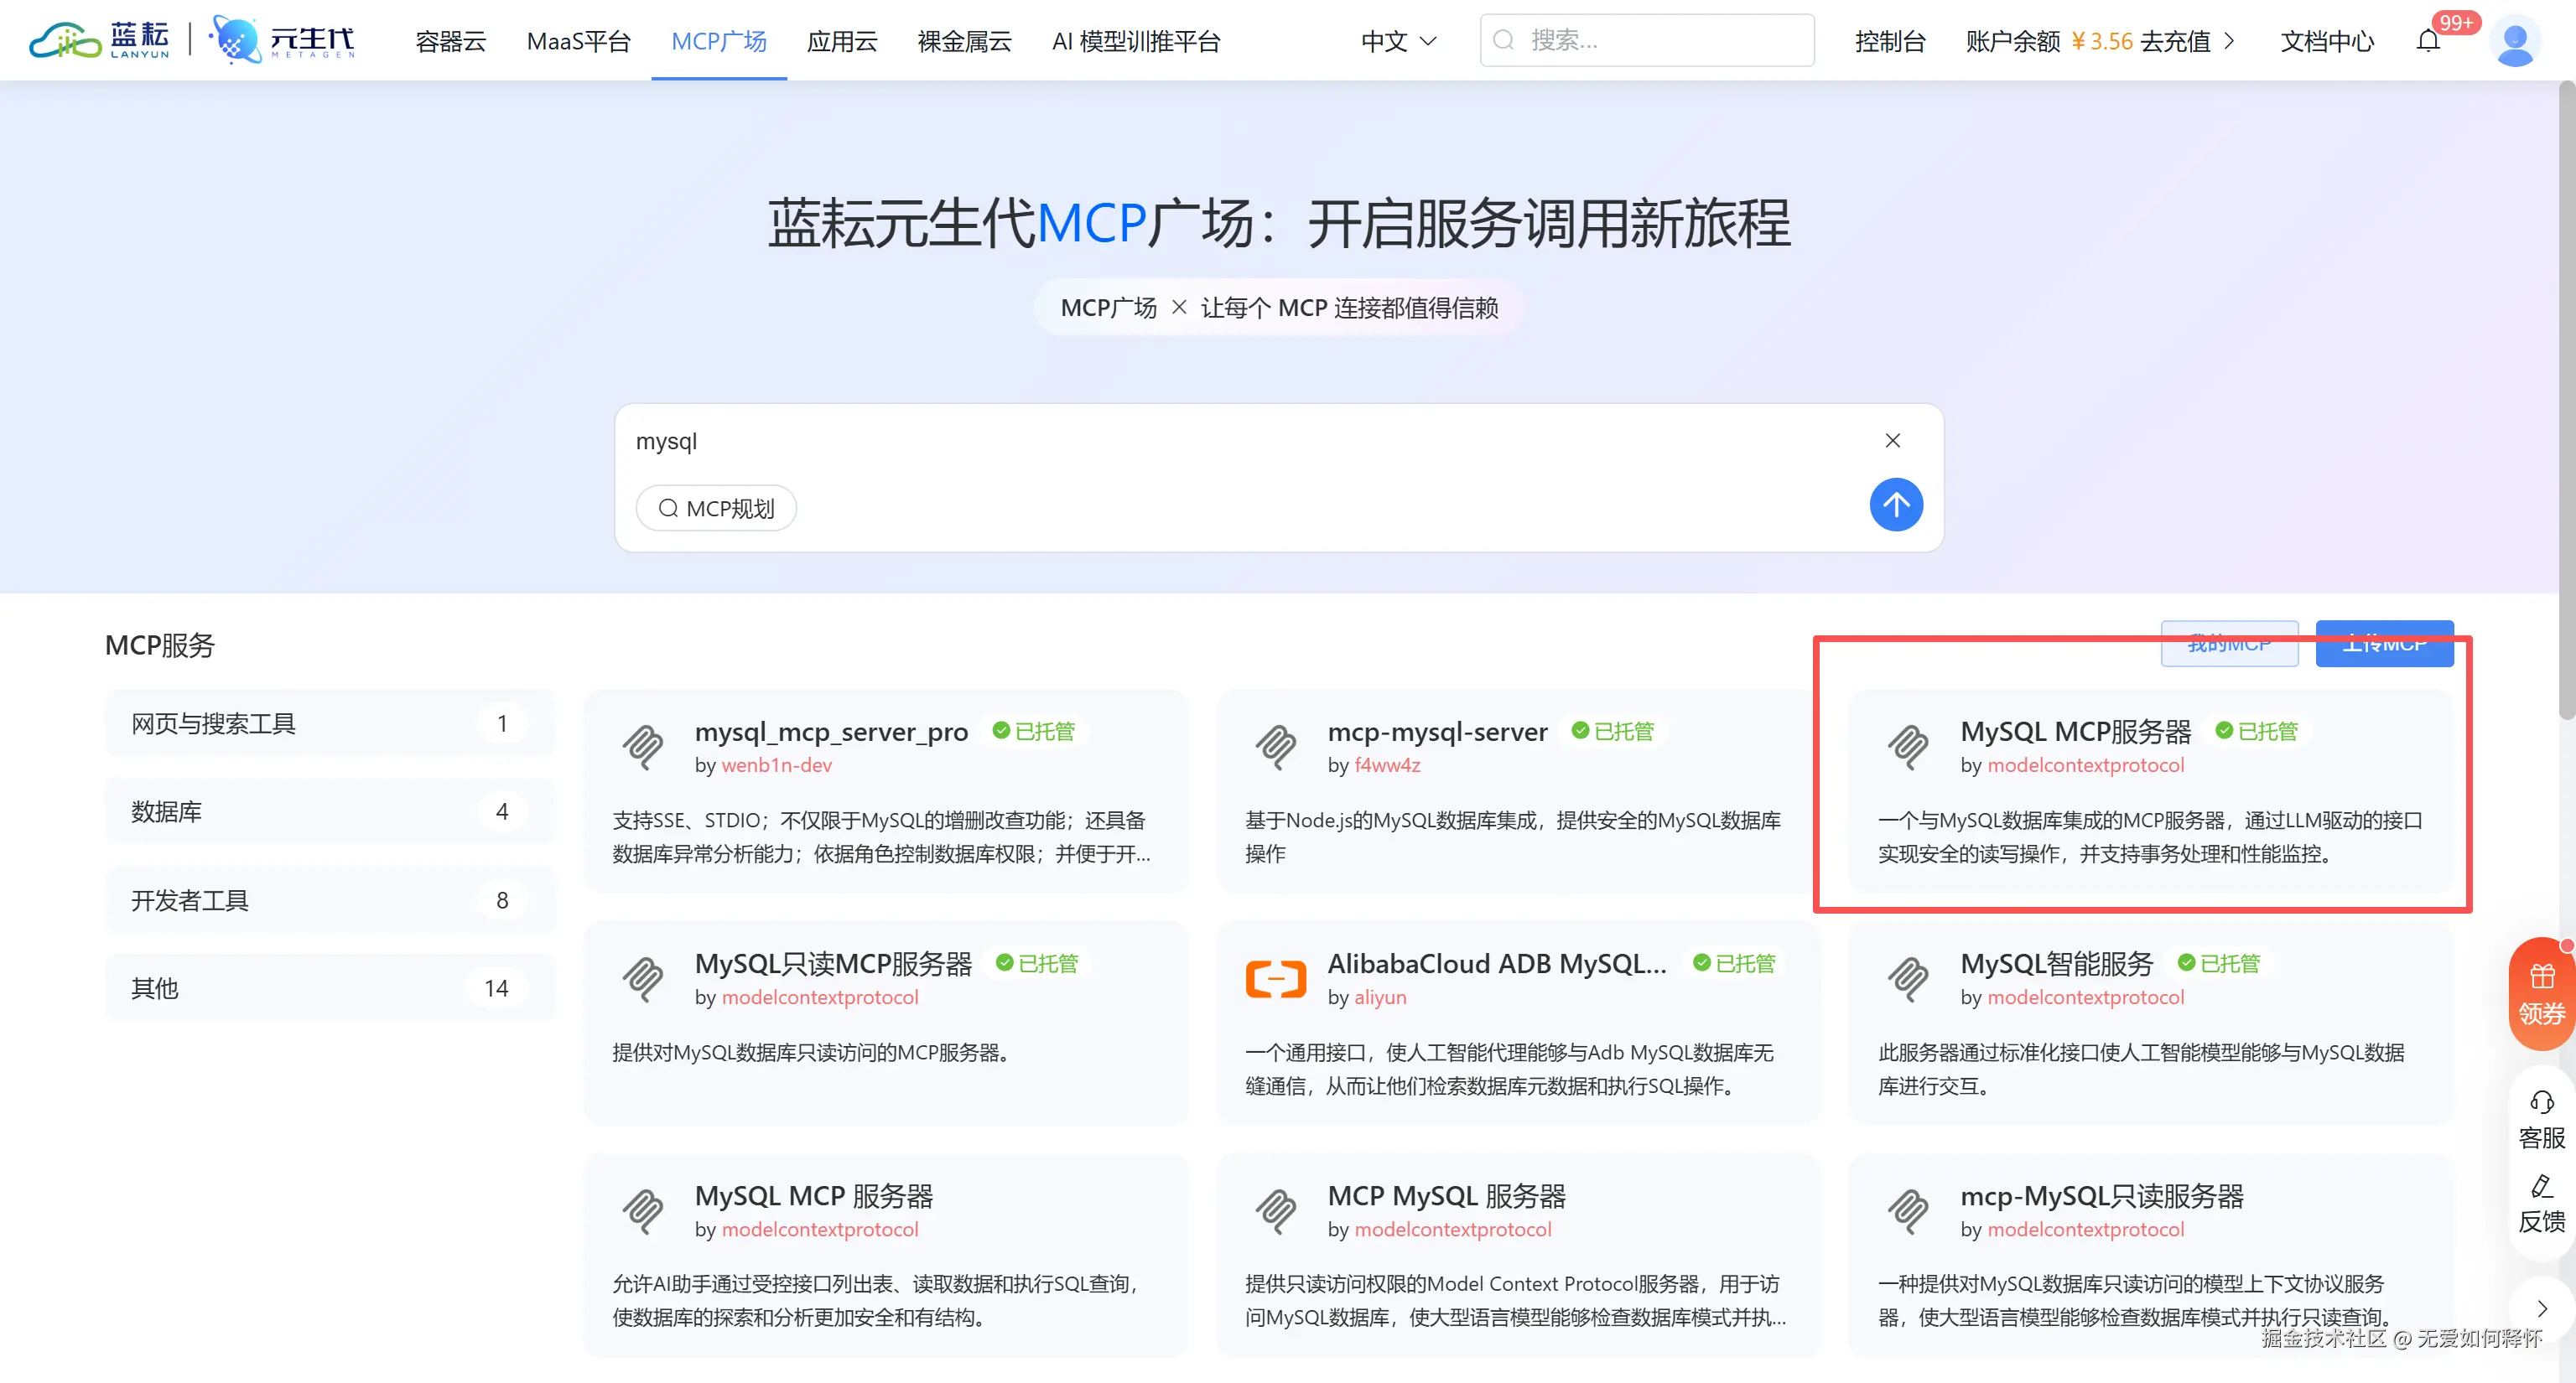Open the 中文 language dropdown
Viewport: 2576px width, 1383px height.
[x=1398, y=41]
